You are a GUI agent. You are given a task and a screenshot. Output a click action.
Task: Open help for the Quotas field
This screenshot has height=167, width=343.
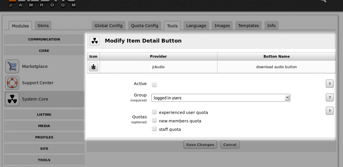point(330,111)
